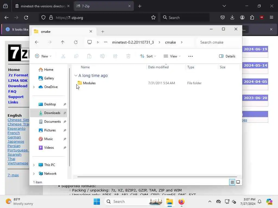The height and width of the screenshot is (208, 278).
Task: Open Firefox application hamburger menu
Action: 271,17
